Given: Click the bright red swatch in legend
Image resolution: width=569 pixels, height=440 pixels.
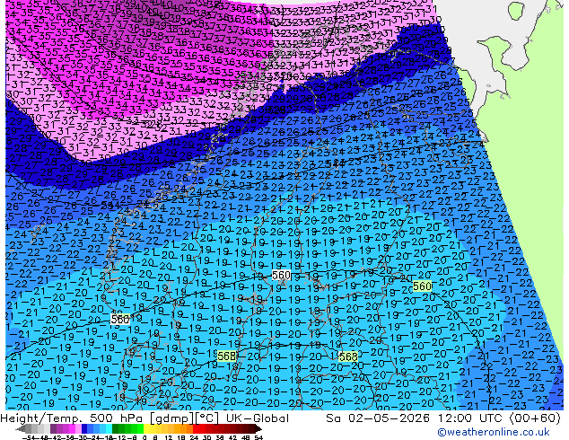Looking at the screenshot, I should pos(196,428).
